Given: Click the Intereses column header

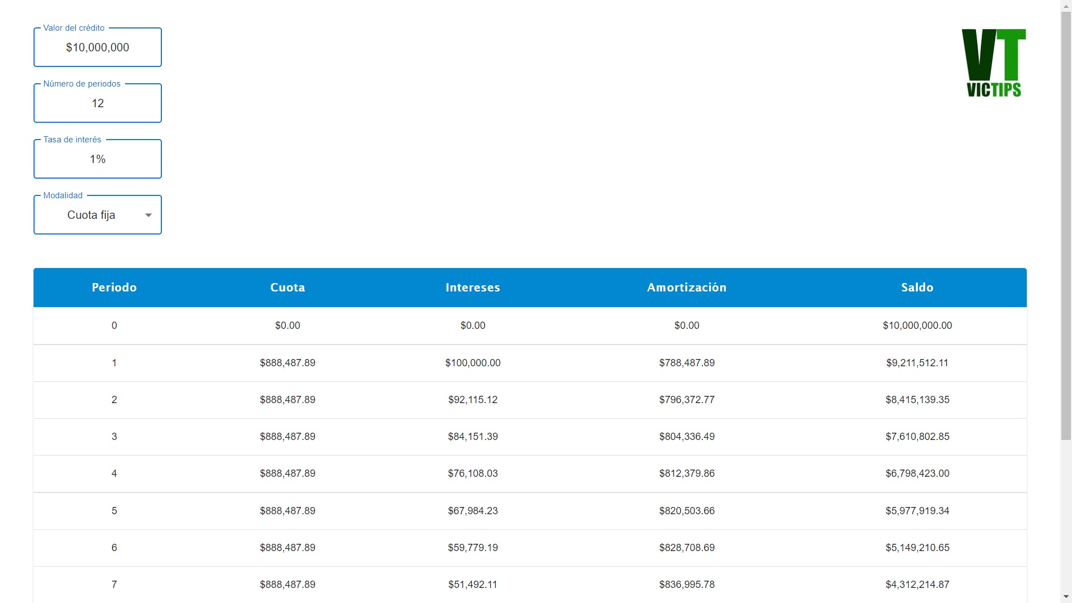Looking at the screenshot, I should point(473,288).
